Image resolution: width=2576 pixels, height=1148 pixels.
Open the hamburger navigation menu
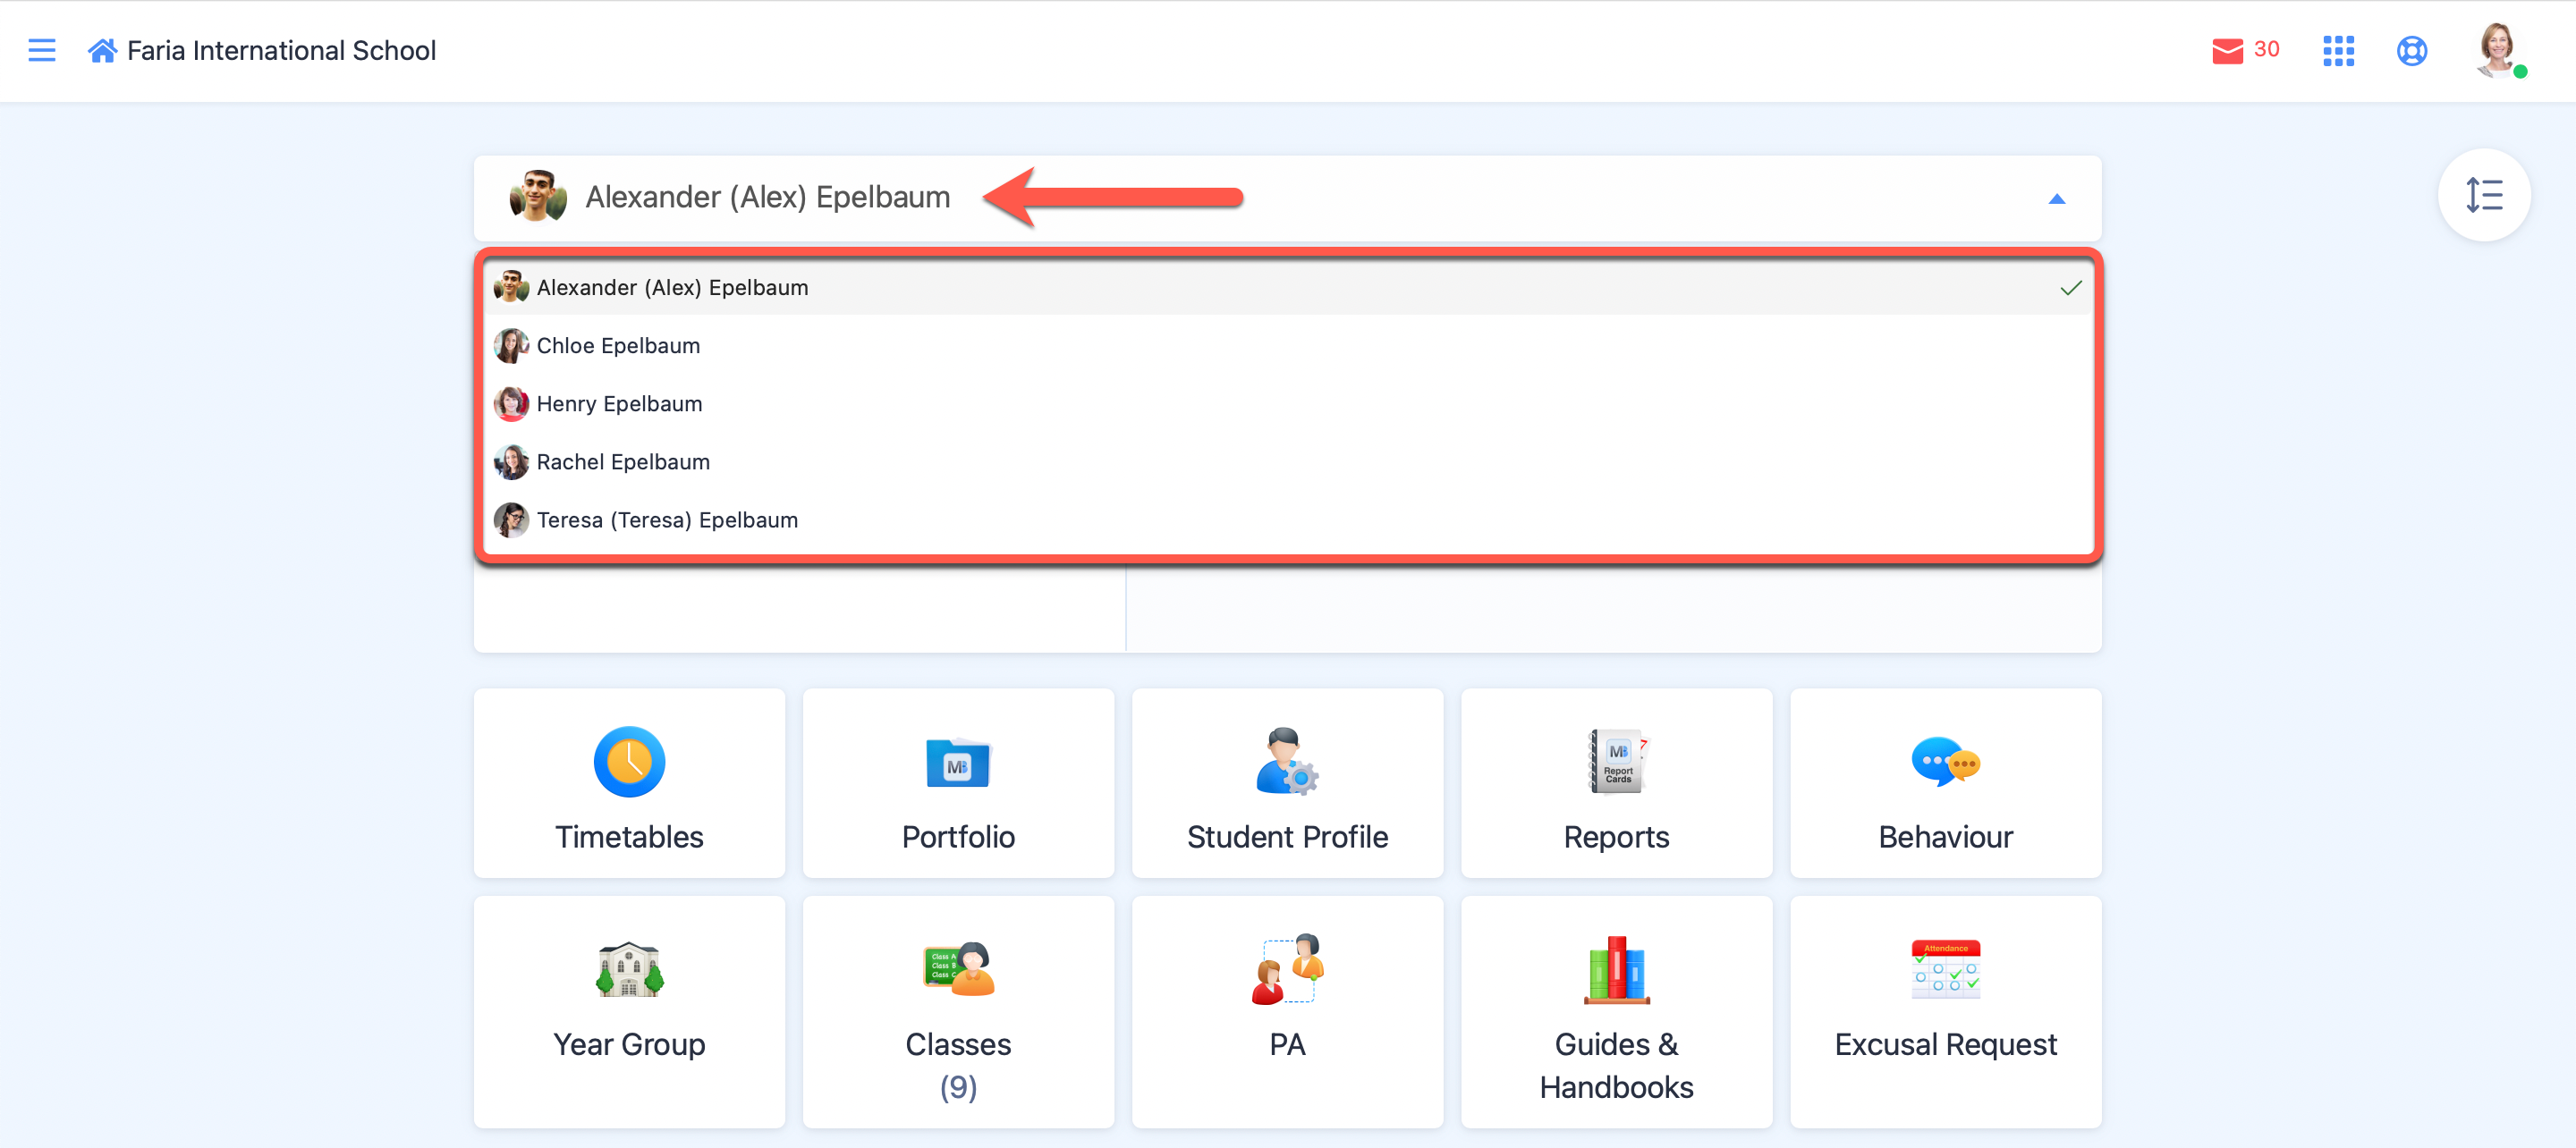pyautogui.click(x=42, y=50)
